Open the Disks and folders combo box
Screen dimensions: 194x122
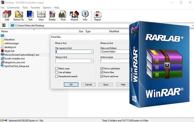pos(115,52)
